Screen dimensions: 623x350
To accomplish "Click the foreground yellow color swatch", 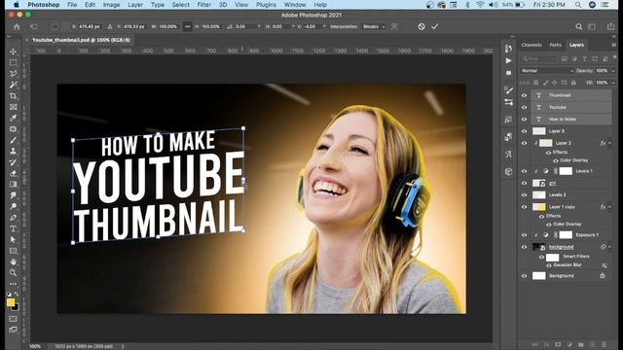I will coord(11,302).
